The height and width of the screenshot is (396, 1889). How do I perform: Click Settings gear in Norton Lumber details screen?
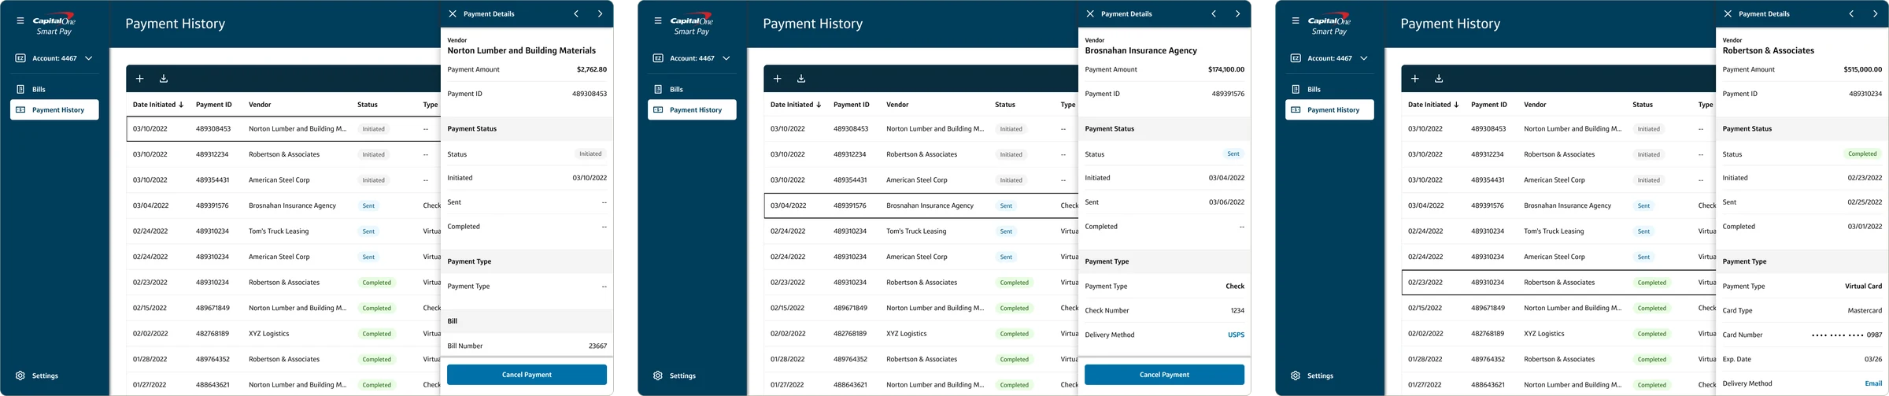(x=20, y=376)
